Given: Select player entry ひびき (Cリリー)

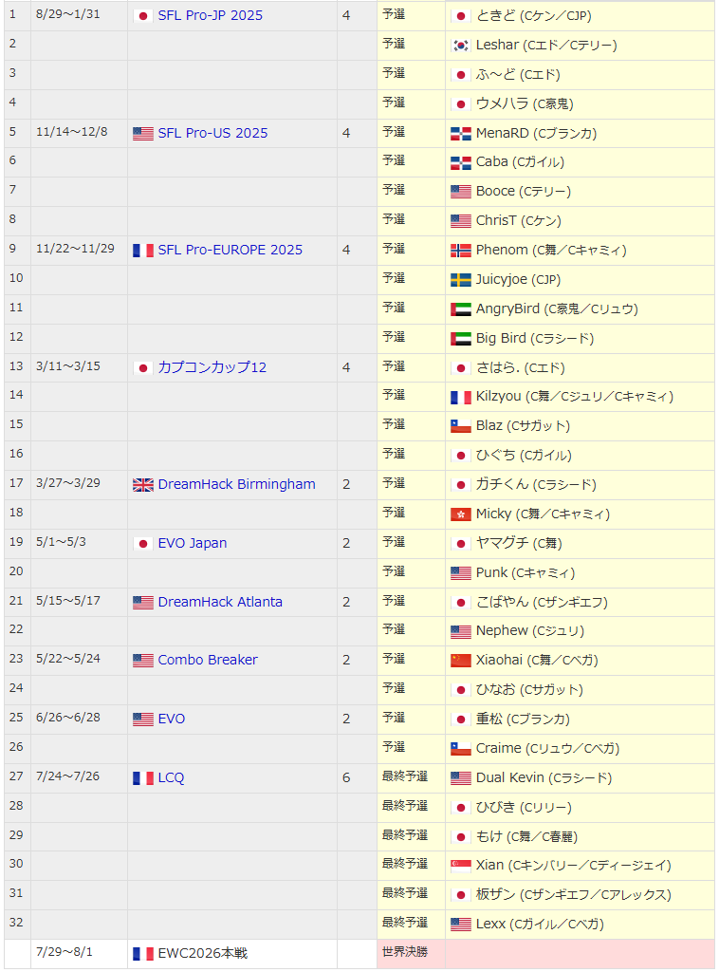Looking at the screenshot, I should 524,807.
